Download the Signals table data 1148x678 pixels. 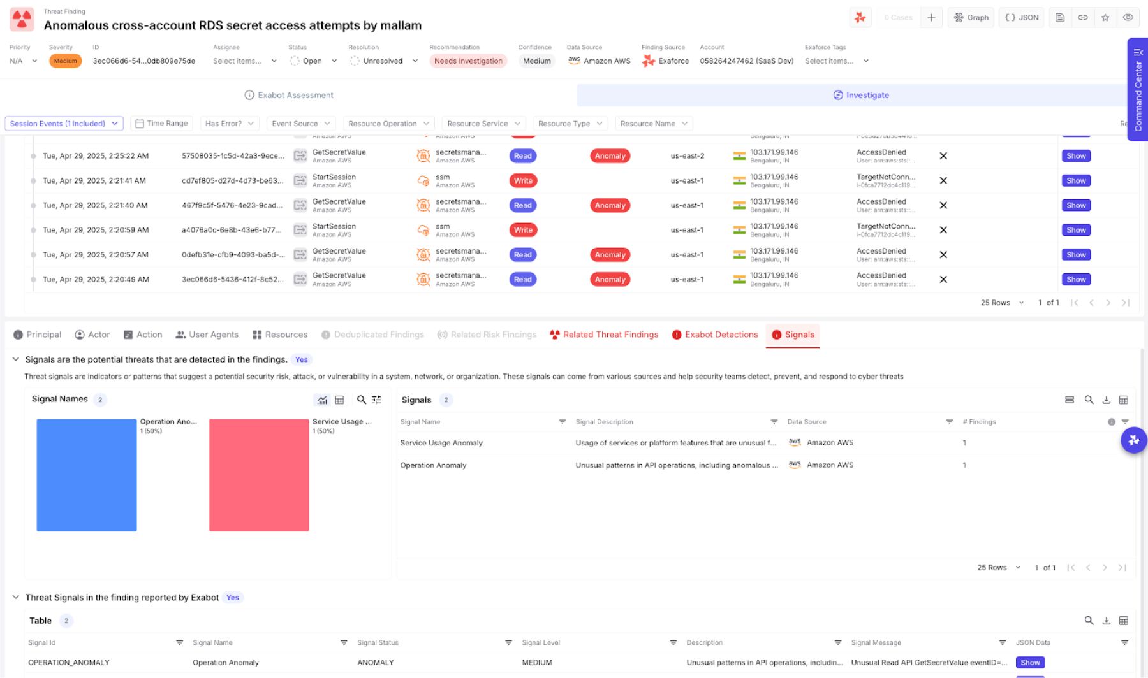[x=1107, y=400]
